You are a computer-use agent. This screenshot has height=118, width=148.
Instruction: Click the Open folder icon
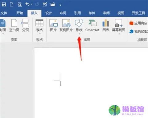point(53,5)
